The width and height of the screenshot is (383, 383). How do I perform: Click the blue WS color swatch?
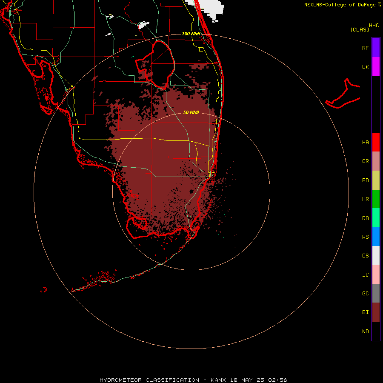(376, 237)
